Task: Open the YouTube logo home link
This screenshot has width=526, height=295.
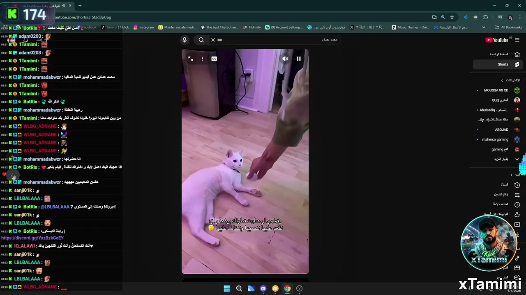Action: click(x=497, y=40)
